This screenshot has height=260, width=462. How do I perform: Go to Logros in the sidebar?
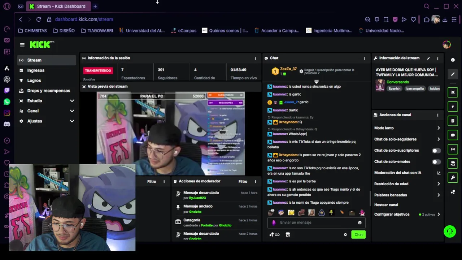click(46, 81)
